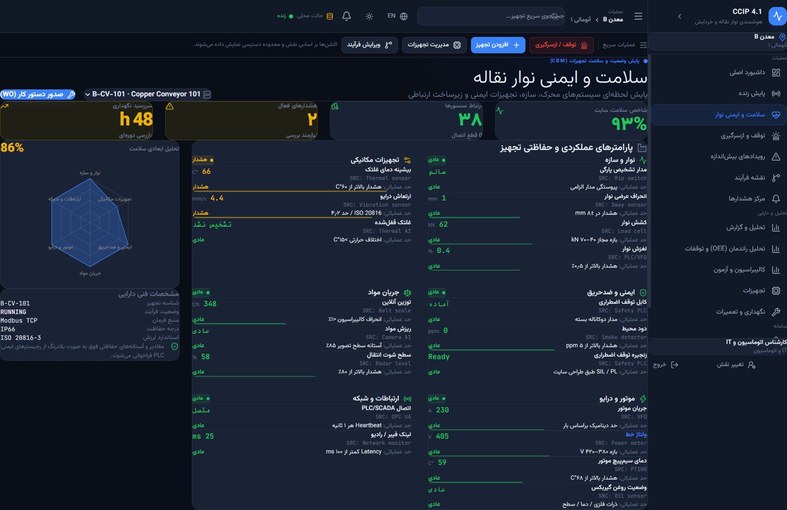This screenshot has height=510, width=787.
Task: Click the health radar chart
Action: pos(90,223)
